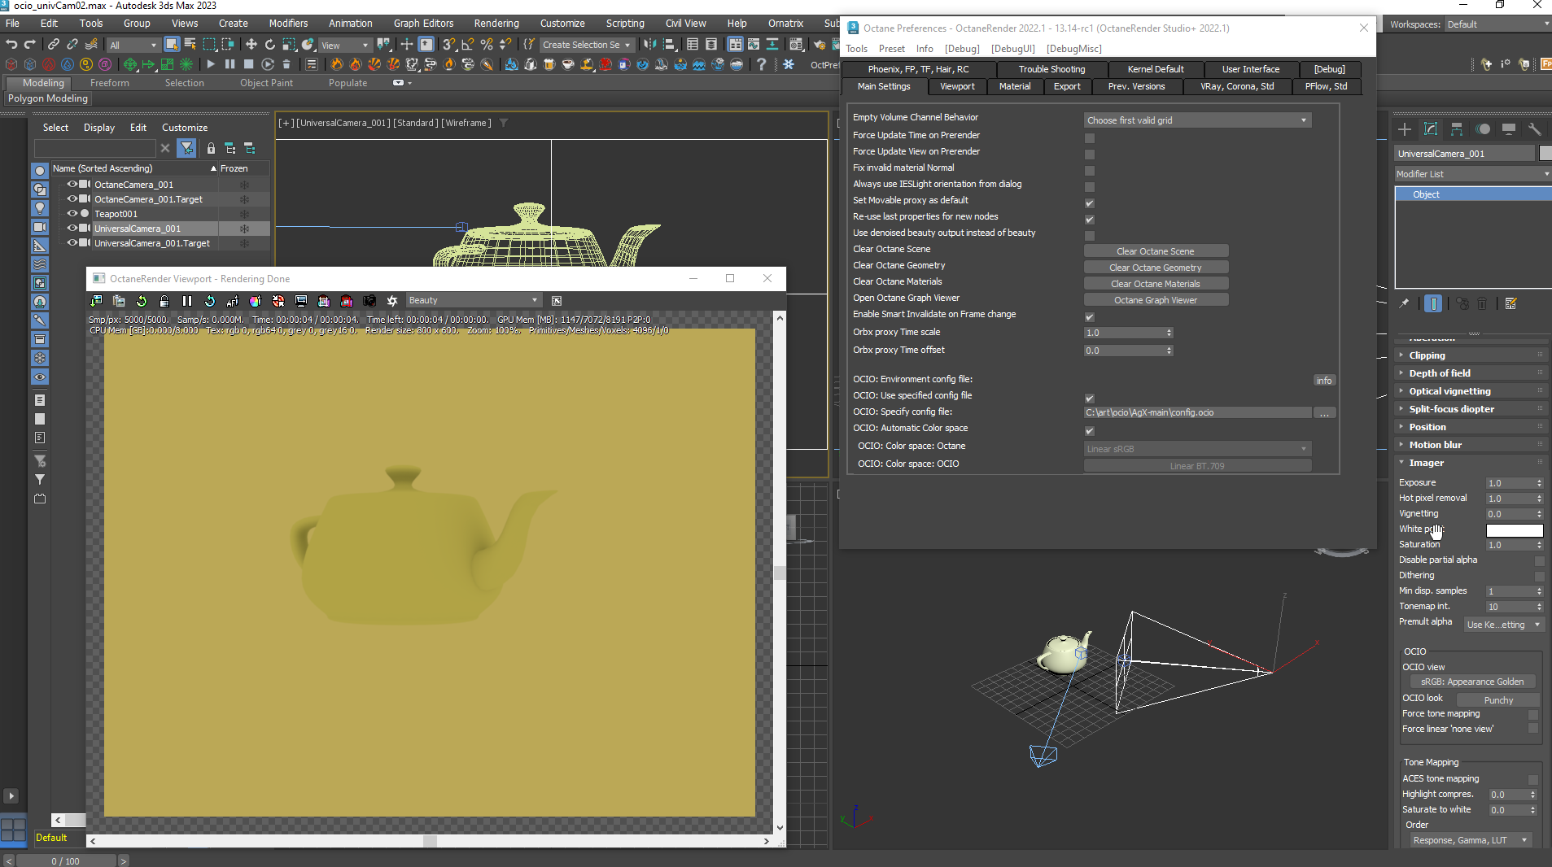Click OCIO look Punchy button
Image resolution: width=1552 pixels, height=867 pixels.
[x=1498, y=700]
